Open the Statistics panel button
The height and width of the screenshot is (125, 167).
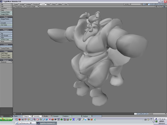tap(67, 116)
